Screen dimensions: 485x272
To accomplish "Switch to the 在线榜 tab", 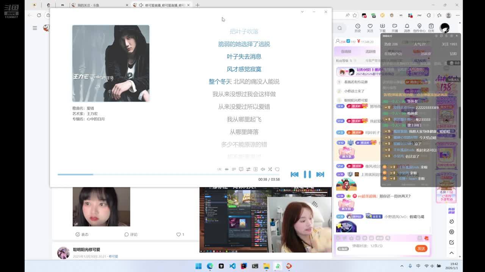I will coord(346,51).
